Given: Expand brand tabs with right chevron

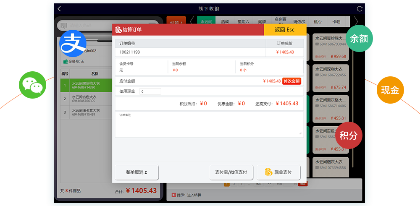Looking at the screenshot, I should (x=356, y=21).
